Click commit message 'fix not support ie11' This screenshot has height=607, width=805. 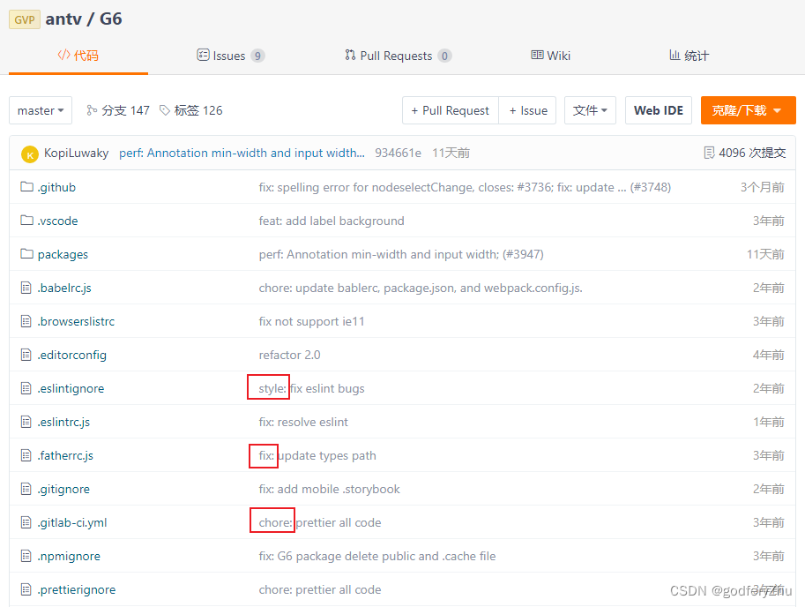click(x=311, y=321)
